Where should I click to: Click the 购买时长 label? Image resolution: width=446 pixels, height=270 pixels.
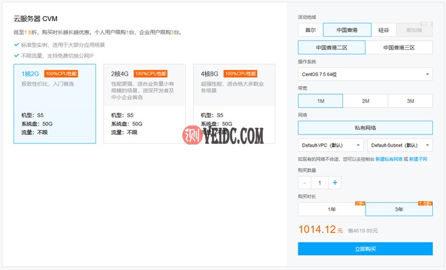pos(307,196)
